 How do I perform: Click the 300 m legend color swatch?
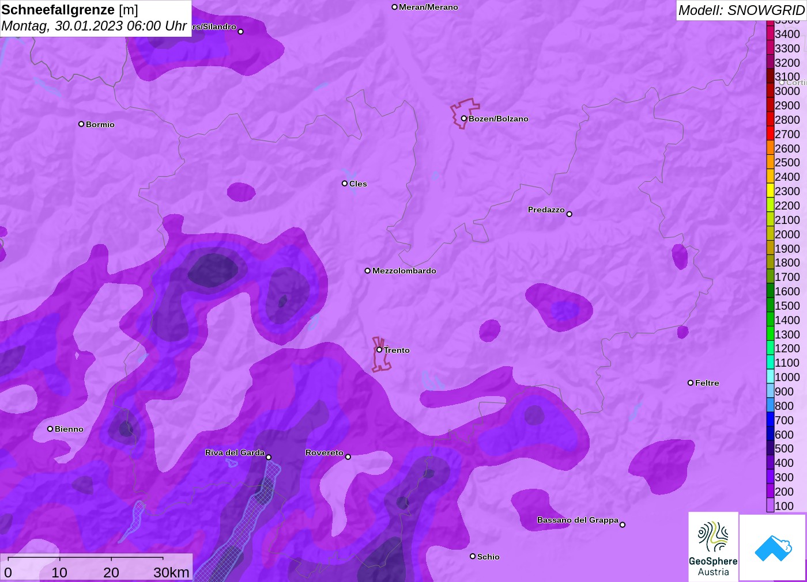click(x=770, y=477)
